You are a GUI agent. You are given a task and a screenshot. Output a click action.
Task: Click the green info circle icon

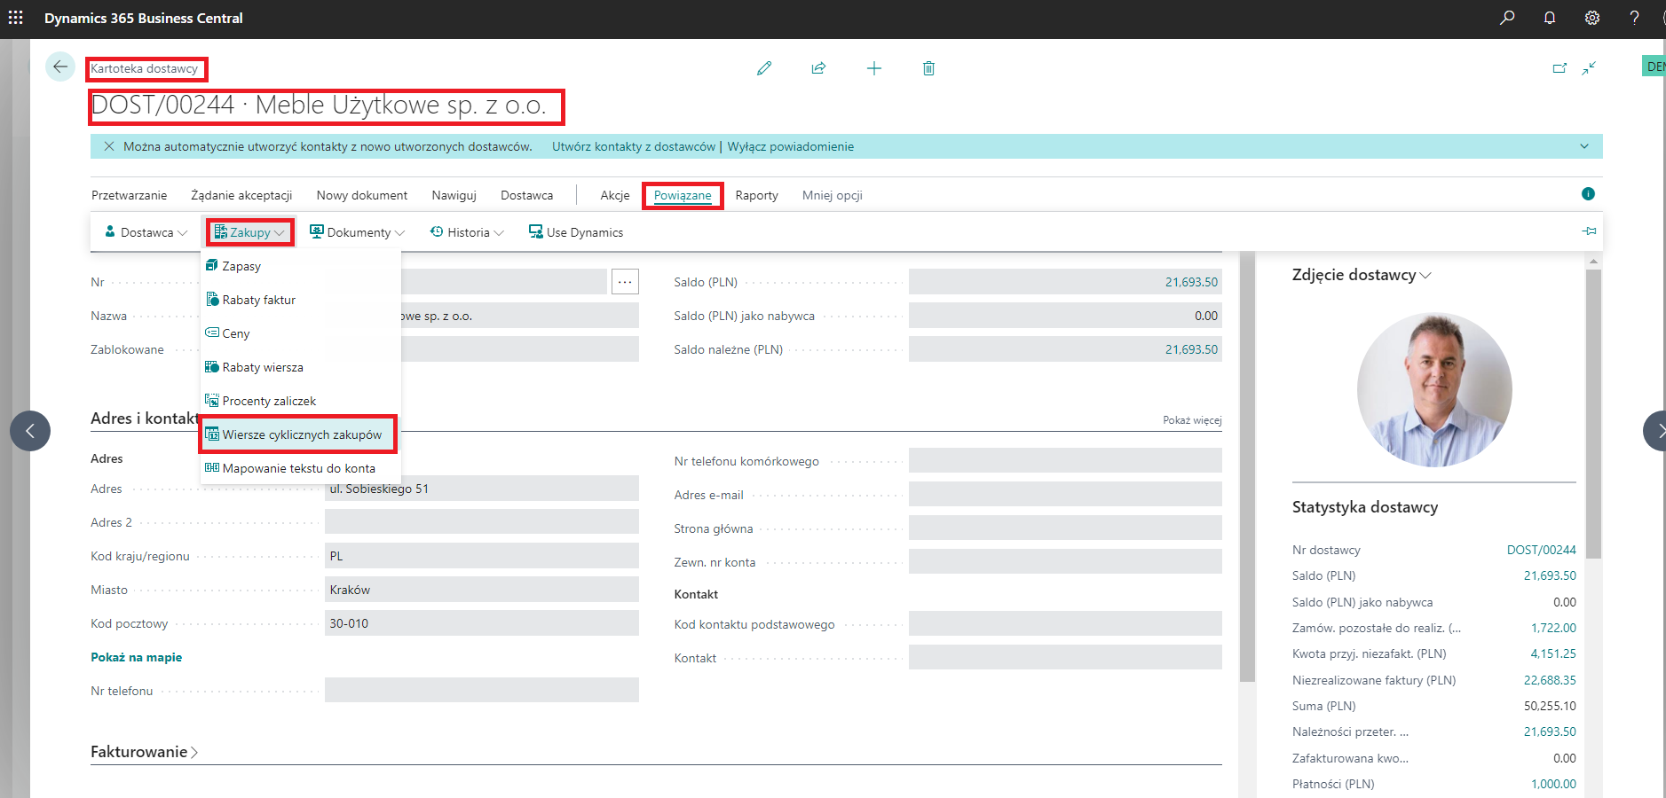click(1588, 193)
